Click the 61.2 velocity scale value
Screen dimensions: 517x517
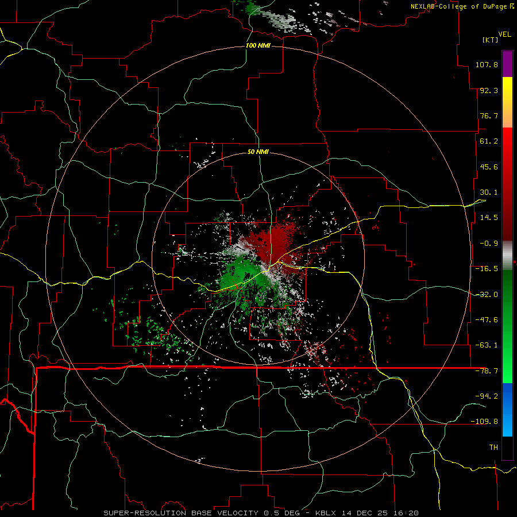pyautogui.click(x=489, y=141)
